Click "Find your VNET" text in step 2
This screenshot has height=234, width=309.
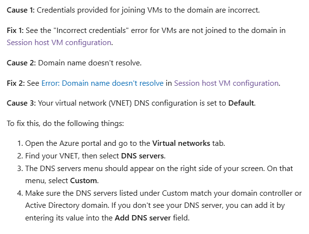tap(51, 156)
